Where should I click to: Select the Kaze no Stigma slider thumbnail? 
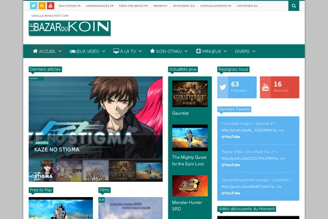click(42, 170)
